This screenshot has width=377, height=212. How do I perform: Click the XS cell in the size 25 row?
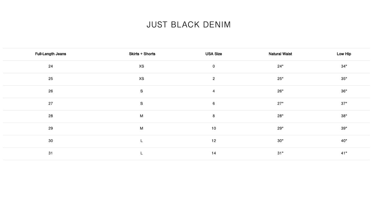[141, 79]
